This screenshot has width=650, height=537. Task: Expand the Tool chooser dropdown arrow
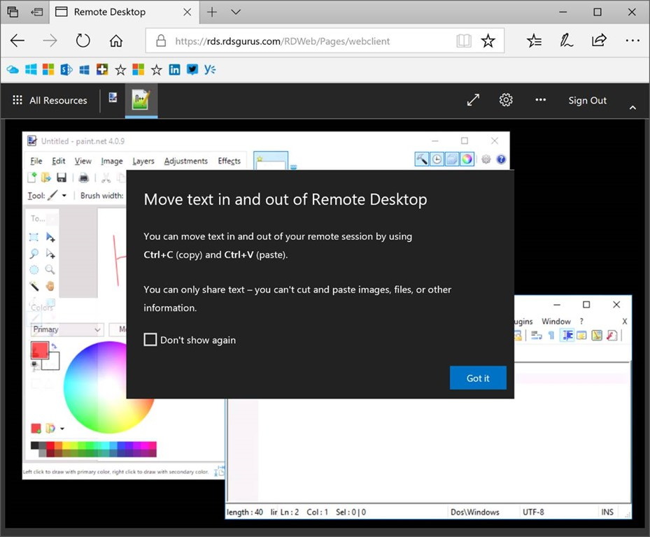click(64, 196)
